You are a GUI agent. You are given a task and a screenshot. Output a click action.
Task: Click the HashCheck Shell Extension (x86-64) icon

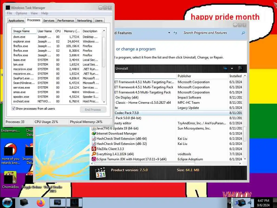pyautogui.click(x=94, y=138)
